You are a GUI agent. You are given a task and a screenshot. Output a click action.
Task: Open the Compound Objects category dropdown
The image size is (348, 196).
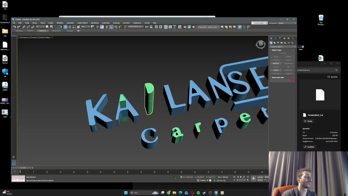tap(283, 47)
